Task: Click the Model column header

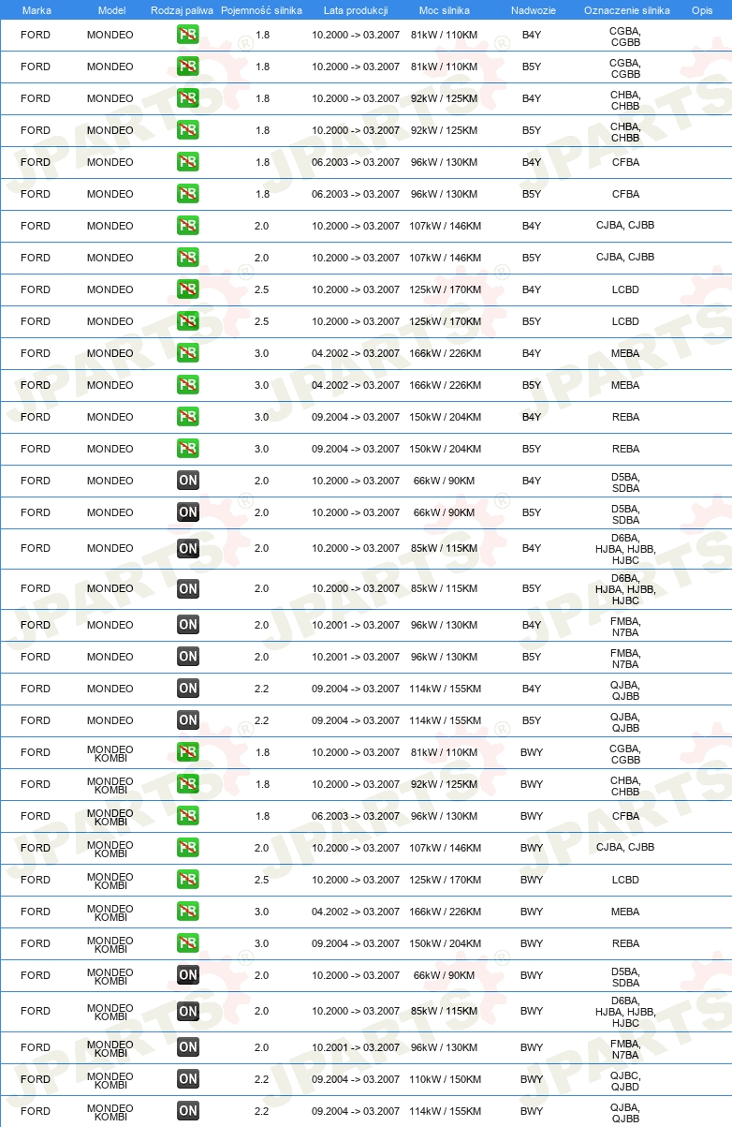Action: point(111,10)
